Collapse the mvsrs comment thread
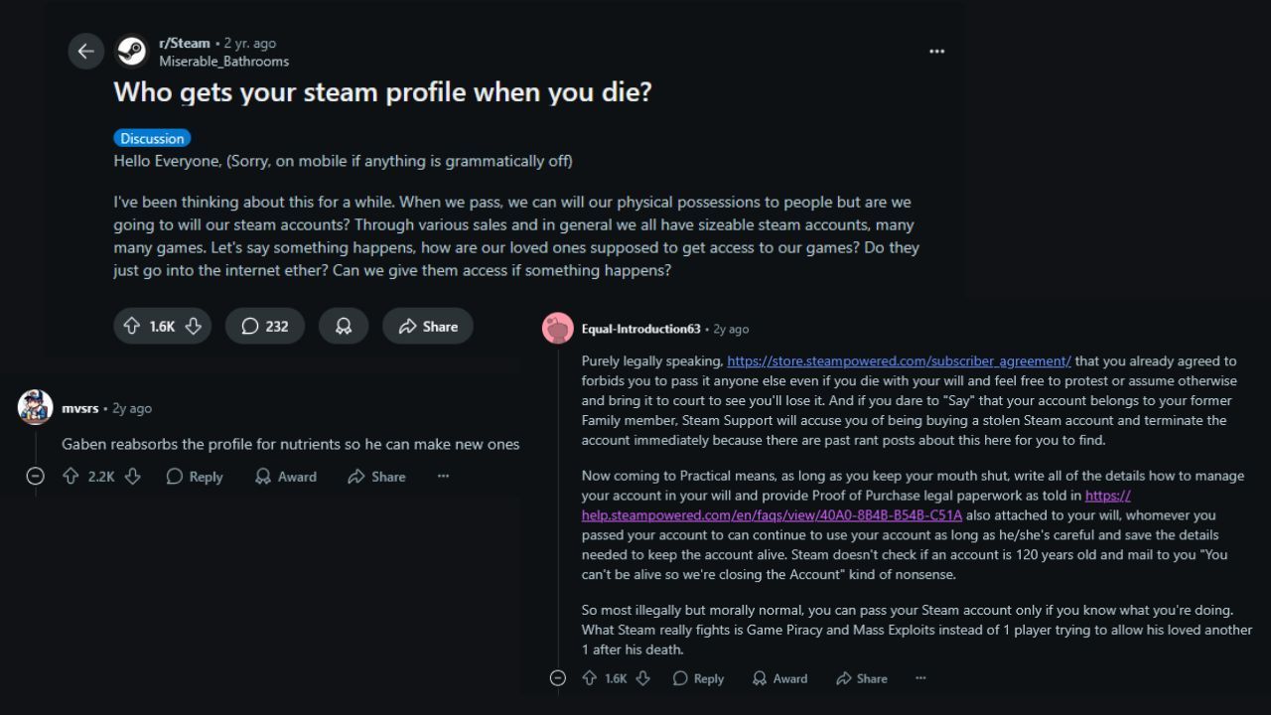 [36, 477]
